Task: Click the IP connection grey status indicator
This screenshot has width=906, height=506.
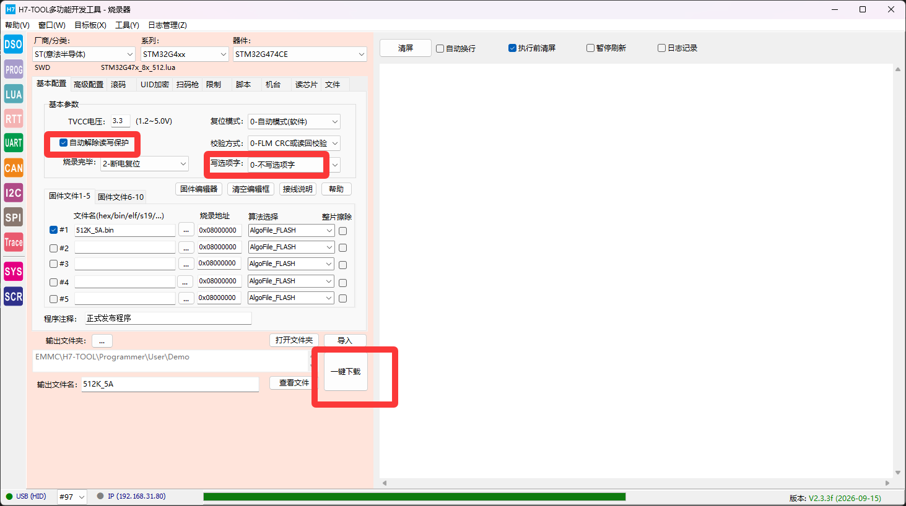Action: (x=100, y=496)
